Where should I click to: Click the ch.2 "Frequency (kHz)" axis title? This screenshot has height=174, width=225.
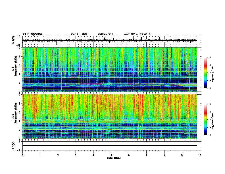(x=16, y=113)
